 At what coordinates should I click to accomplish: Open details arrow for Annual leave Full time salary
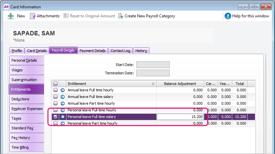(x=62, y=97)
